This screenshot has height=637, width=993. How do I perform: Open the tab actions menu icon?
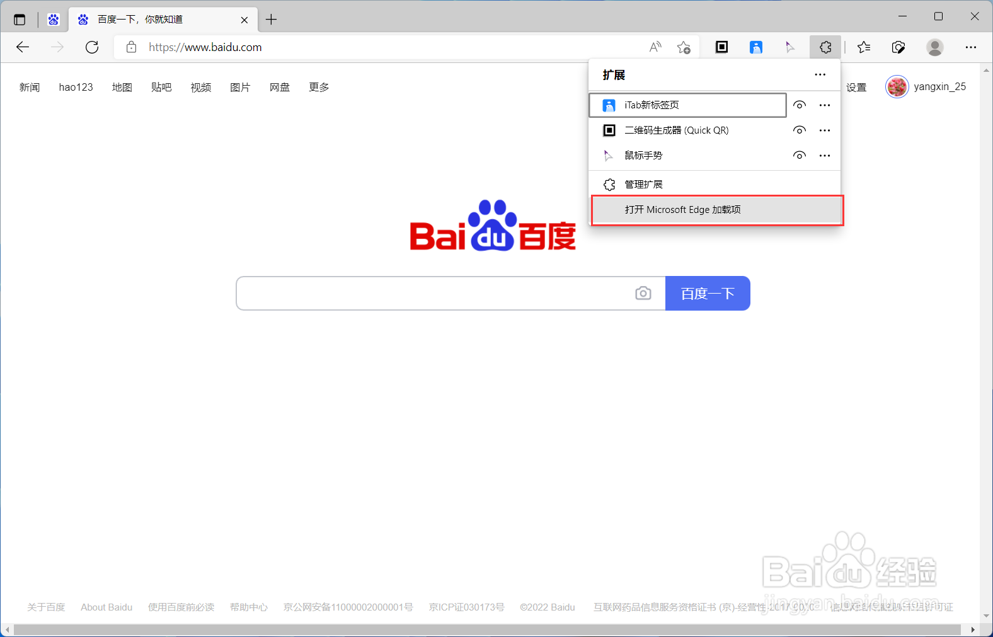point(20,20)
